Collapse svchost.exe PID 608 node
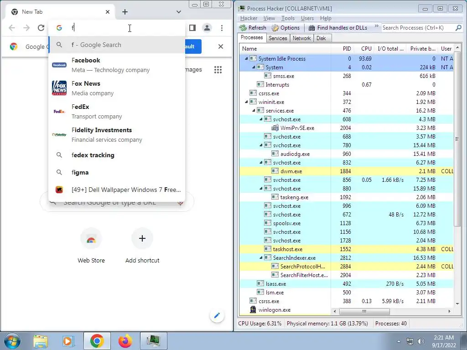Screen dimensions: 467x350 coord(261,119)
